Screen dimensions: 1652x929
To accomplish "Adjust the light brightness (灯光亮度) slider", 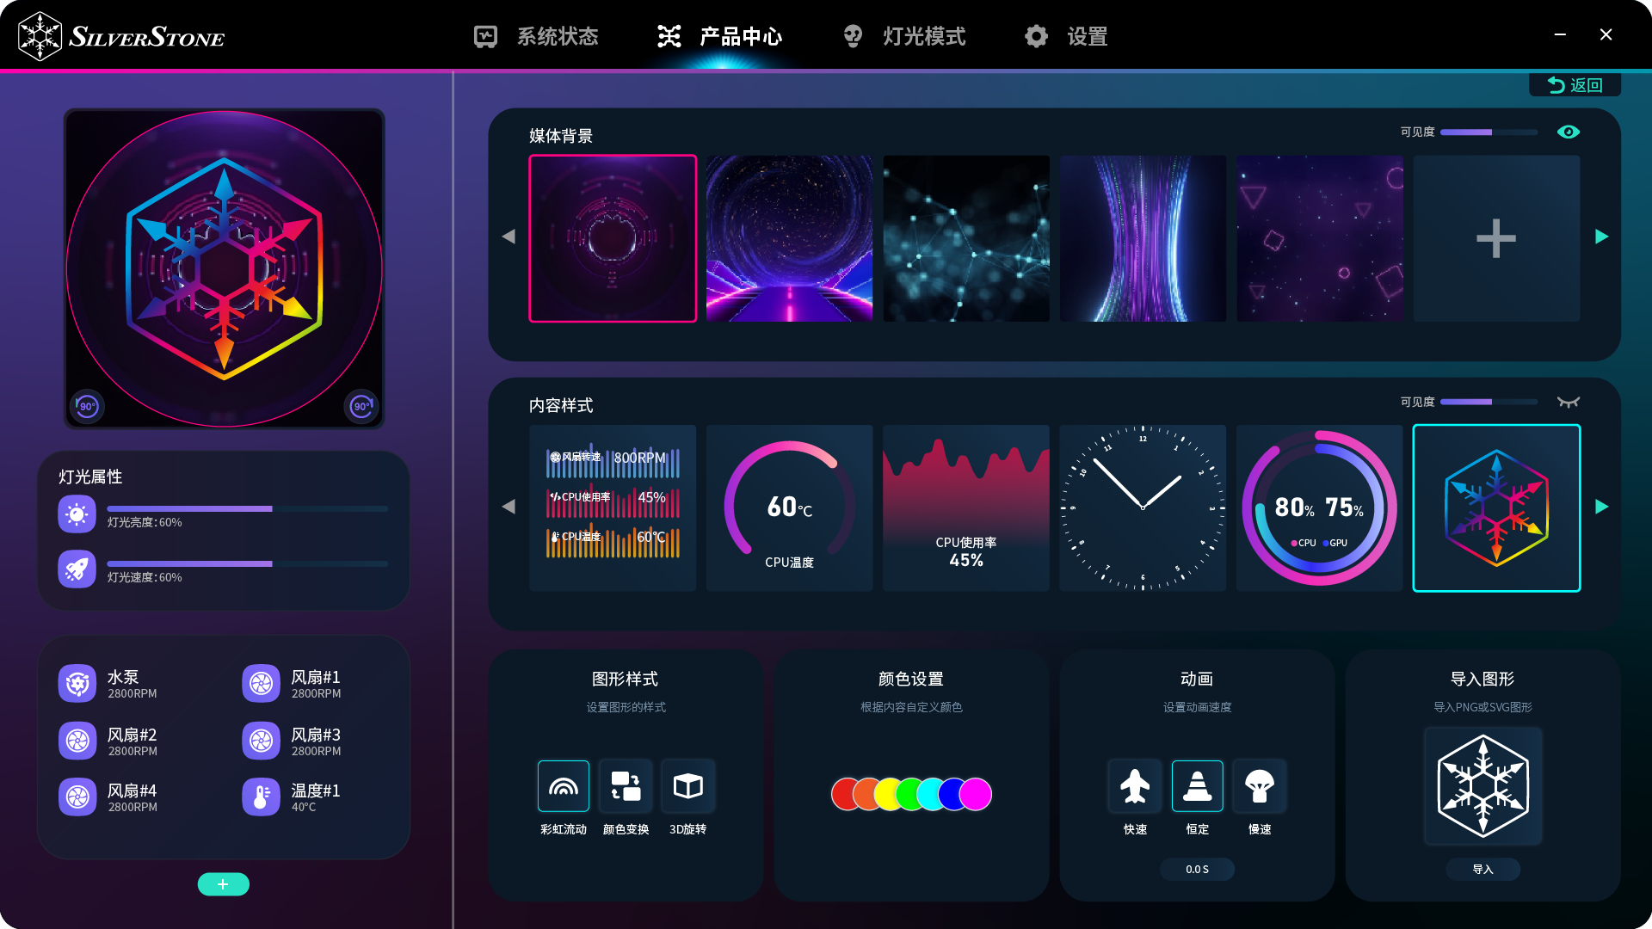I will click(272, 509).
